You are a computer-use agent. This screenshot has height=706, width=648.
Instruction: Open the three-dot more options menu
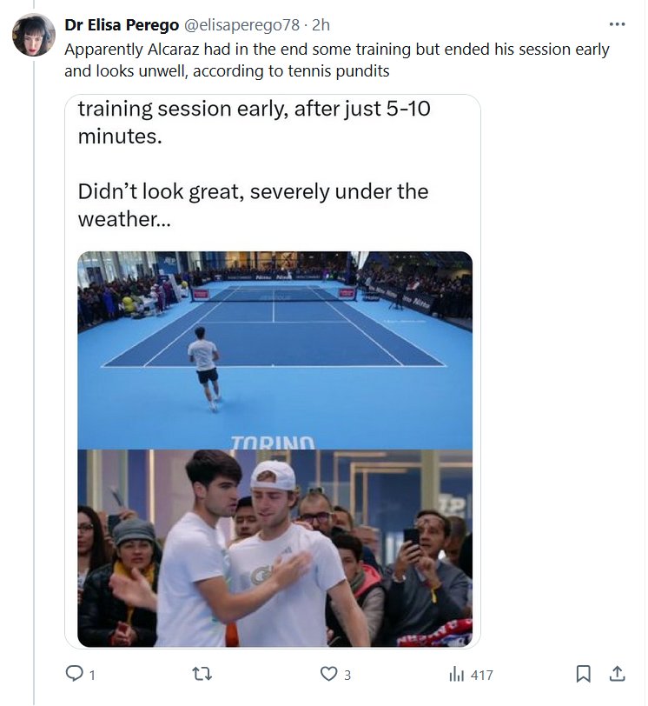pyautogui.click(x=617, y=24)
